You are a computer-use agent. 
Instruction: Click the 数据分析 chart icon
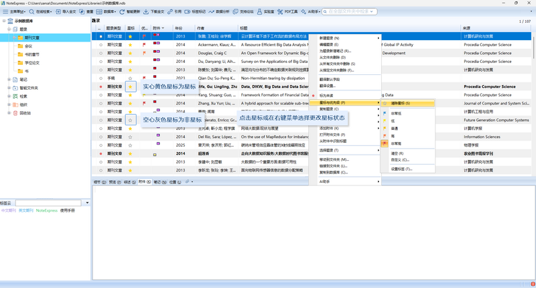pyautogui.click(x=212, y=11)
